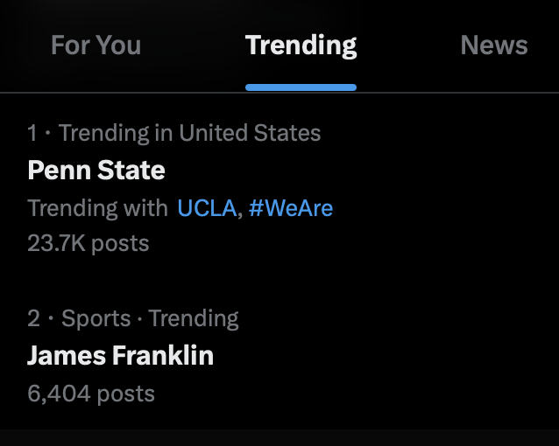Click the blue underline beneath Trending

point(301,87)
